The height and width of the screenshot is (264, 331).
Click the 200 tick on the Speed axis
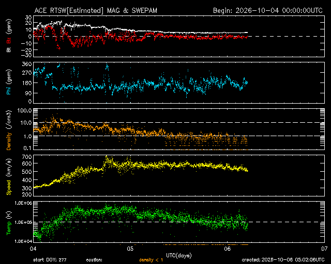click(x=27, y=194)
